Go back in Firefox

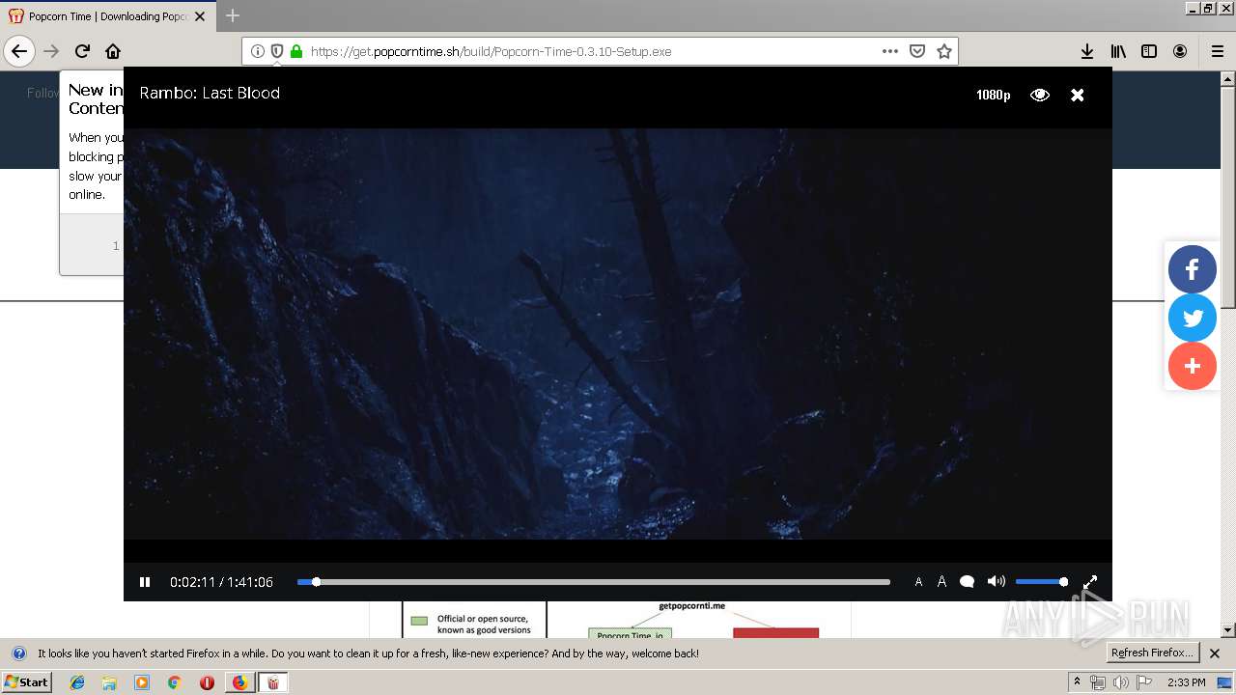point(19,51)
